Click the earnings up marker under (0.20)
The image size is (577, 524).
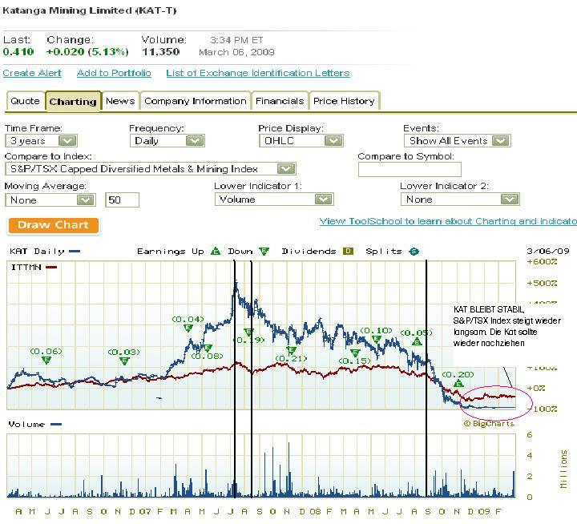tap(458, 384)
